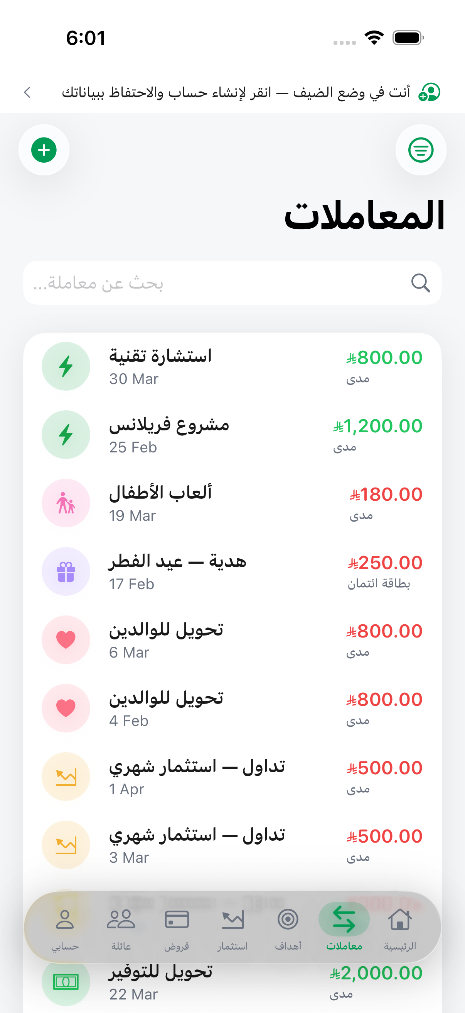Tap the green add transaction plus button
This screenshot has height=1013, width=465.
tap(44, 150)
